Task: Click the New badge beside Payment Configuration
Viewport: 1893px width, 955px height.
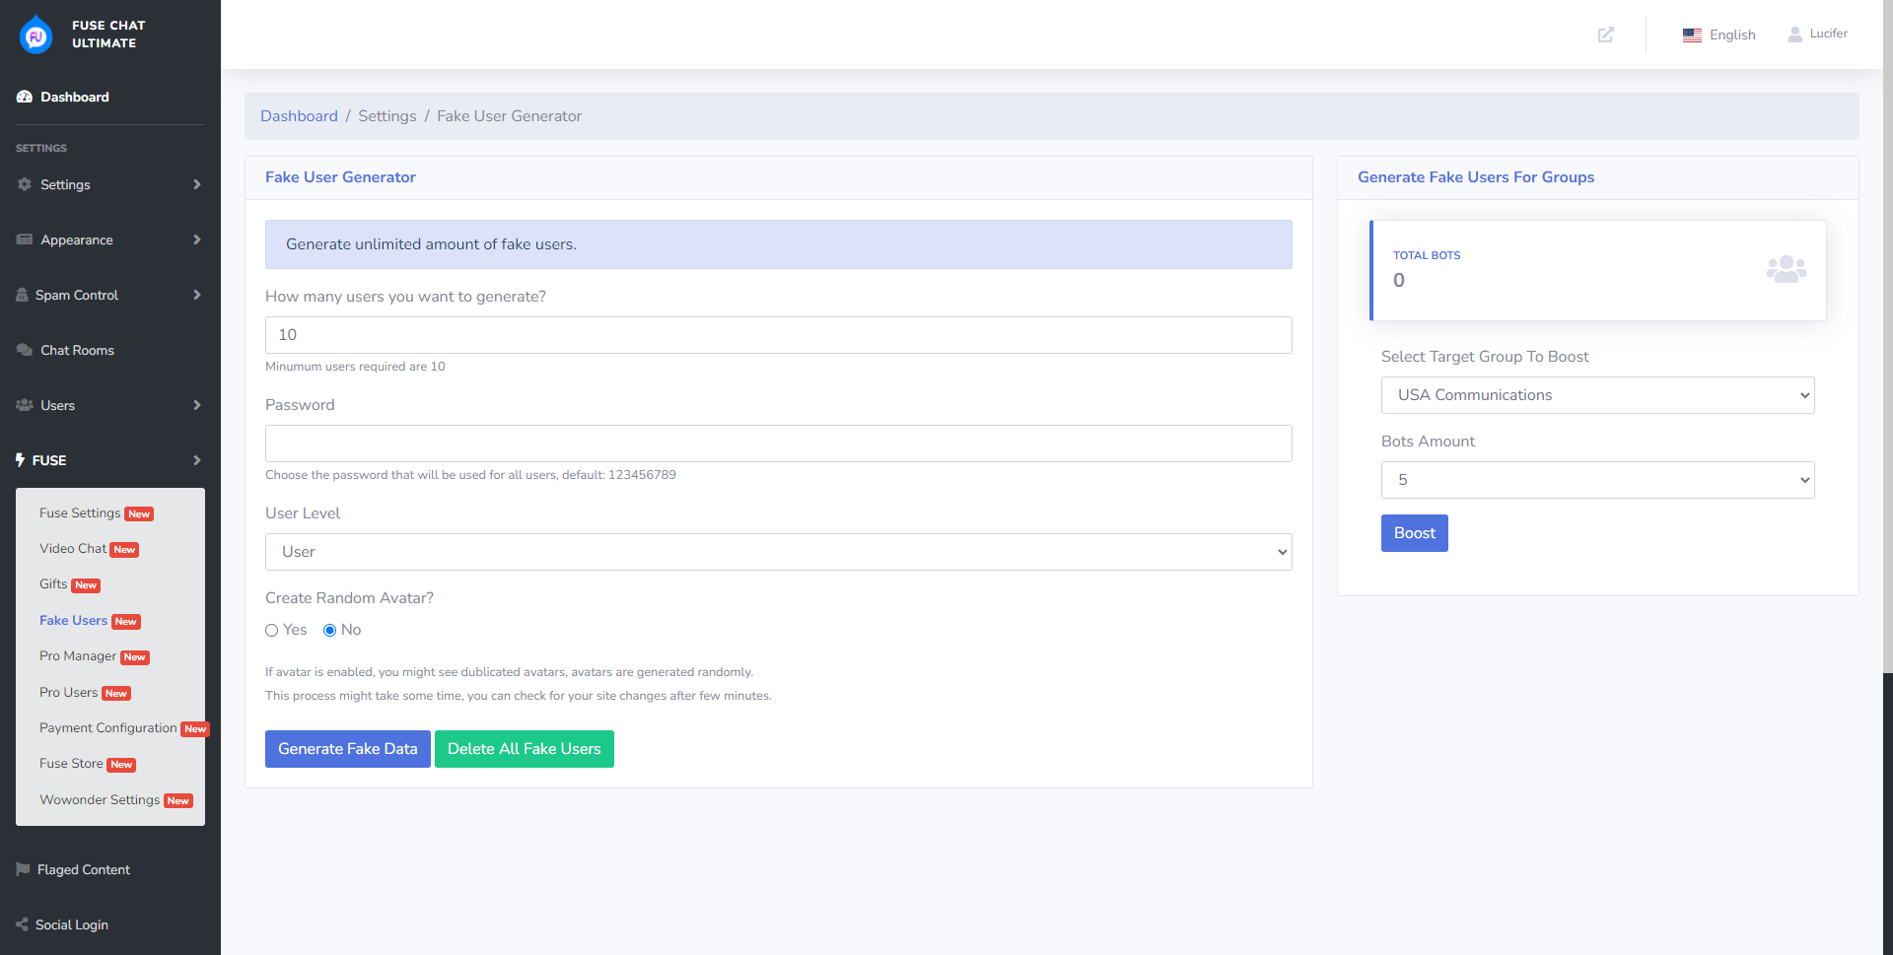Action: point(195,729)
